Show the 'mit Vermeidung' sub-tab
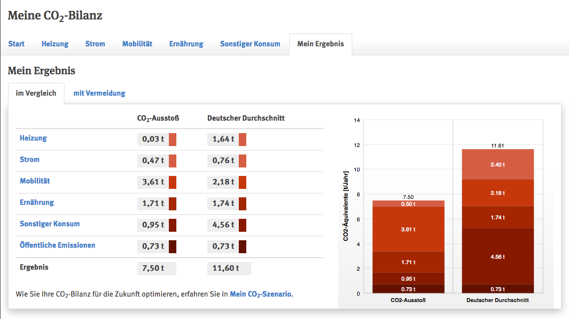 (x=99, y=93)
